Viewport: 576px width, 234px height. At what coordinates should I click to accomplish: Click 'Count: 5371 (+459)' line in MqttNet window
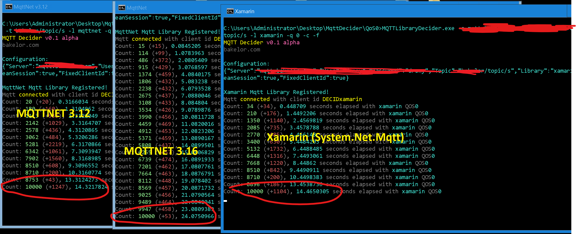pyautogui.click(x=168, y=138)
